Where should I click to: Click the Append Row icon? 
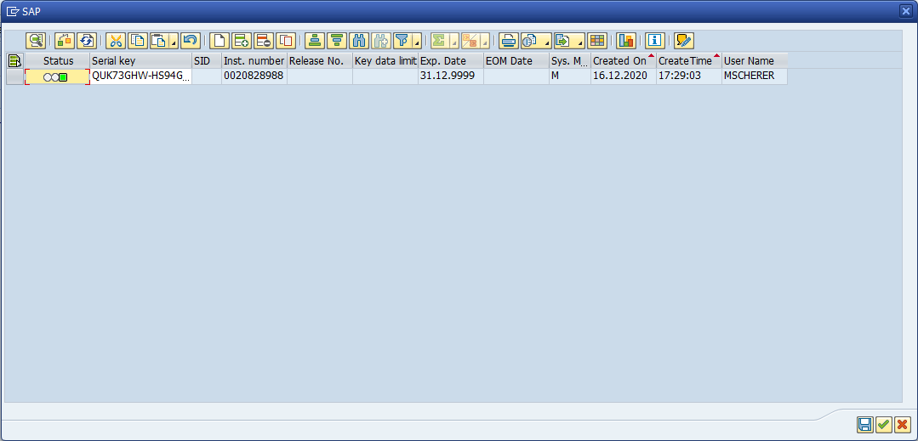(x=242, y=40)
